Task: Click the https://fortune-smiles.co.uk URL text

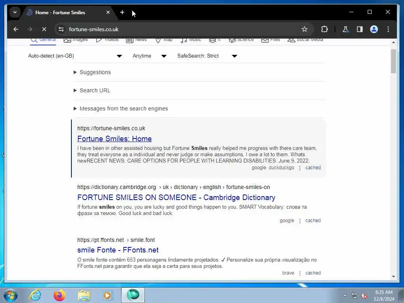Action: pyautogui.click(x=111, y=128)
